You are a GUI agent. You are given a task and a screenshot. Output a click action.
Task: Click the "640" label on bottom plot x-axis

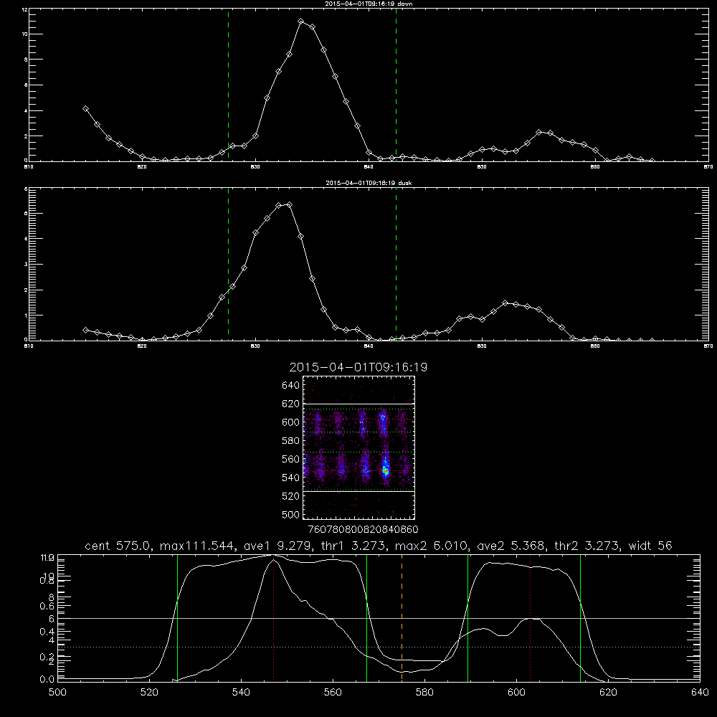pyautogui.click(x=700, y=693)
